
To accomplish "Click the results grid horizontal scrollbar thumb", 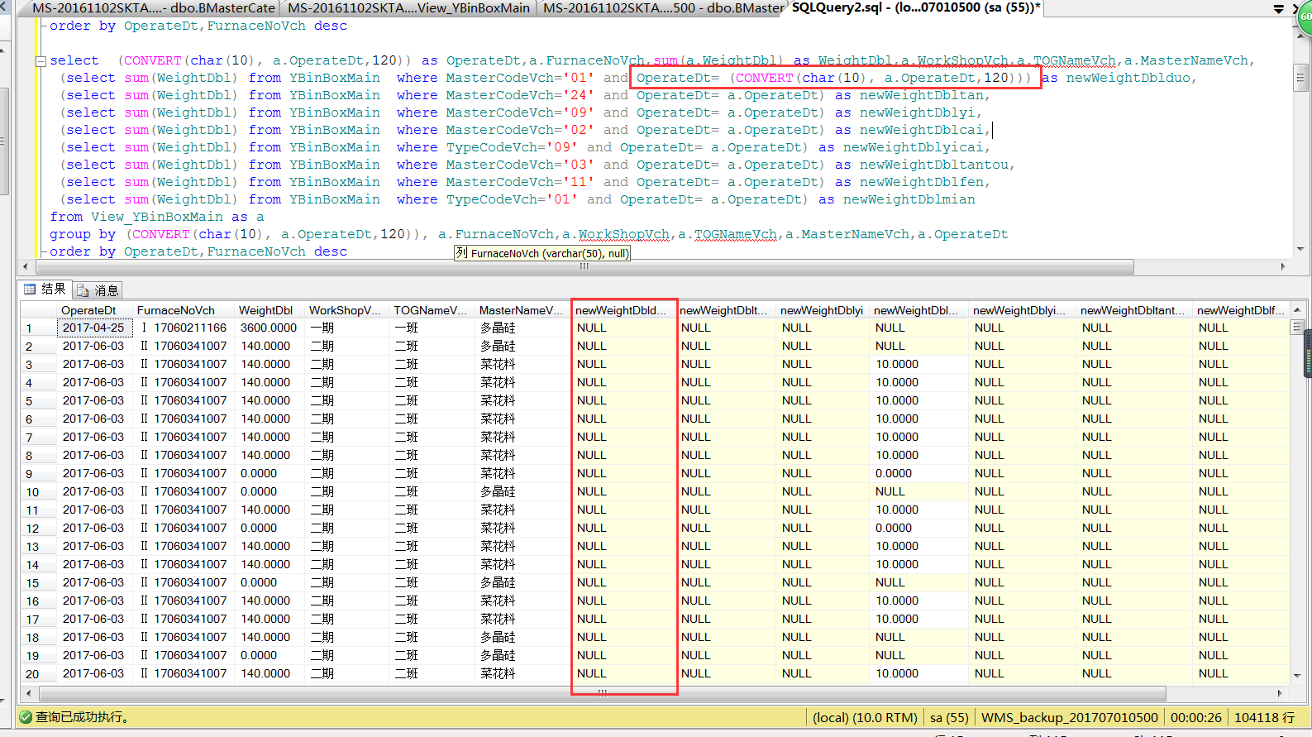I will tap(603, 694).
